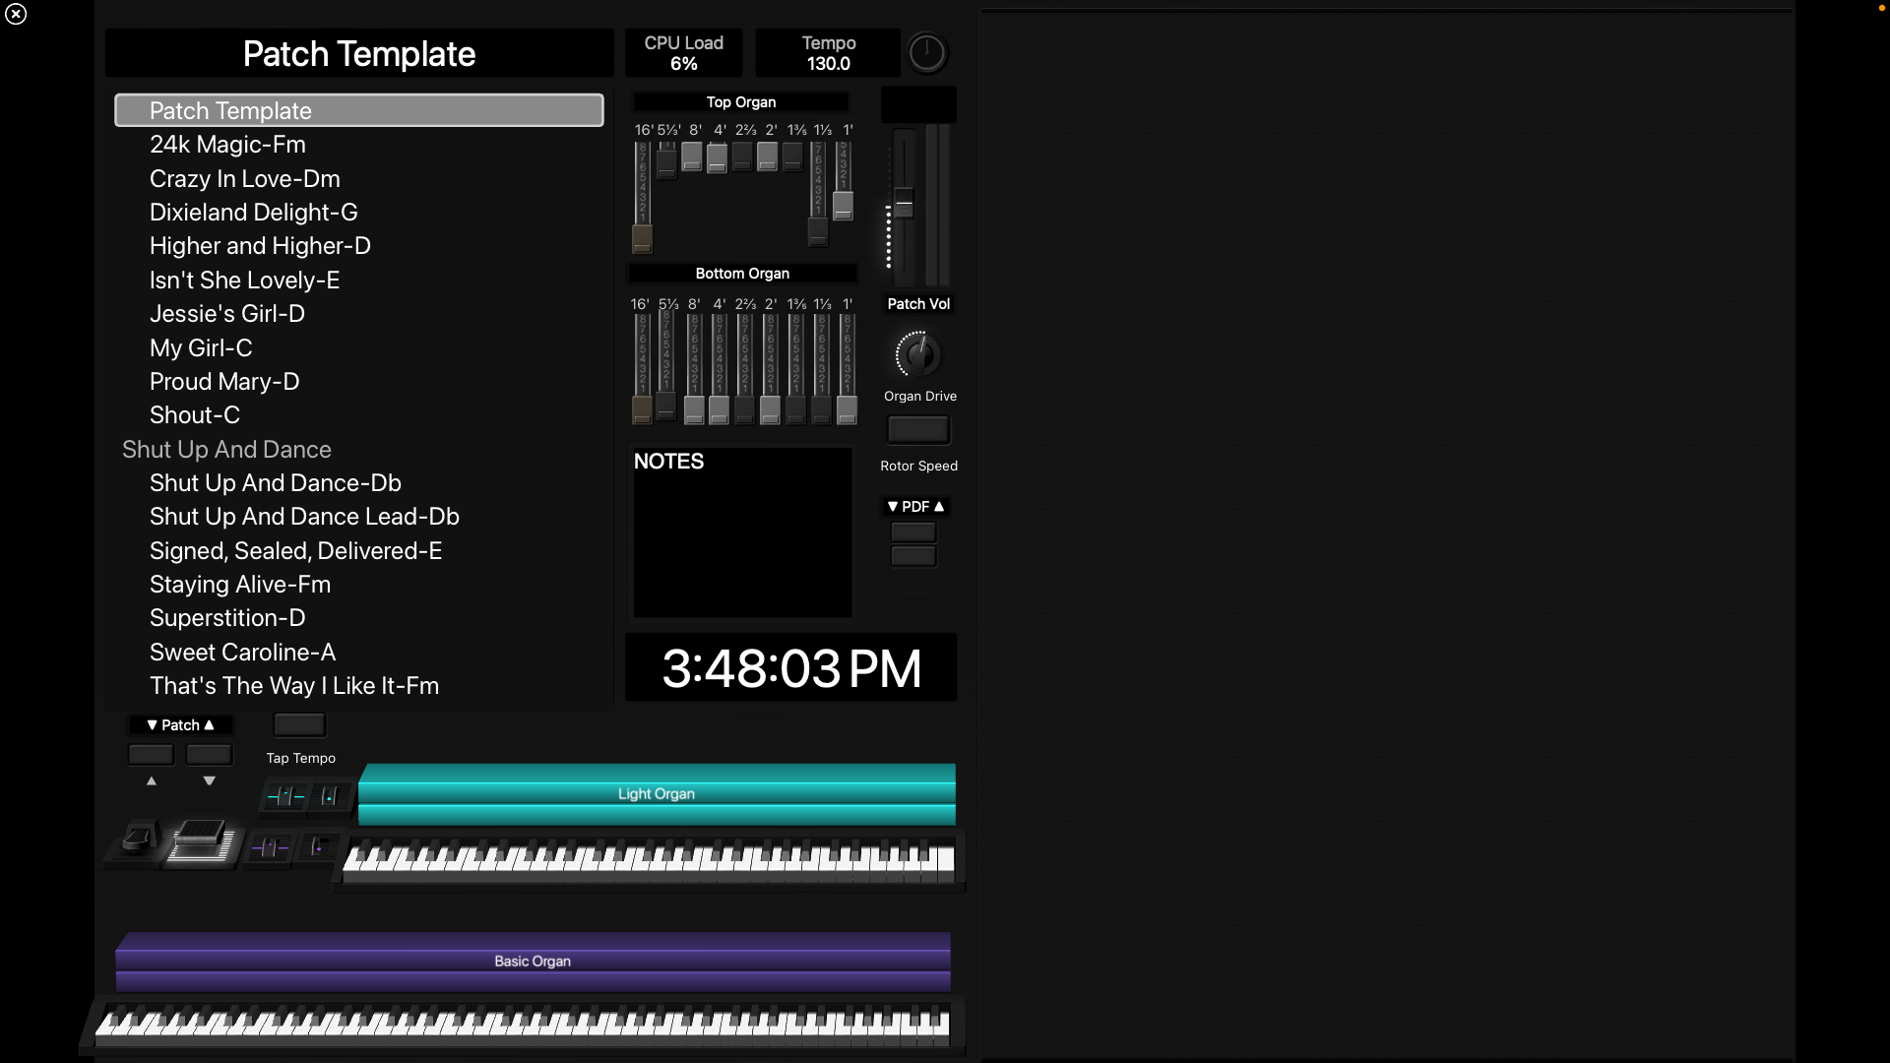This screenshot has height=1063, width=1890.
Task: Click the Patch Vol fader handle
Action: click(x=904, y=204)
